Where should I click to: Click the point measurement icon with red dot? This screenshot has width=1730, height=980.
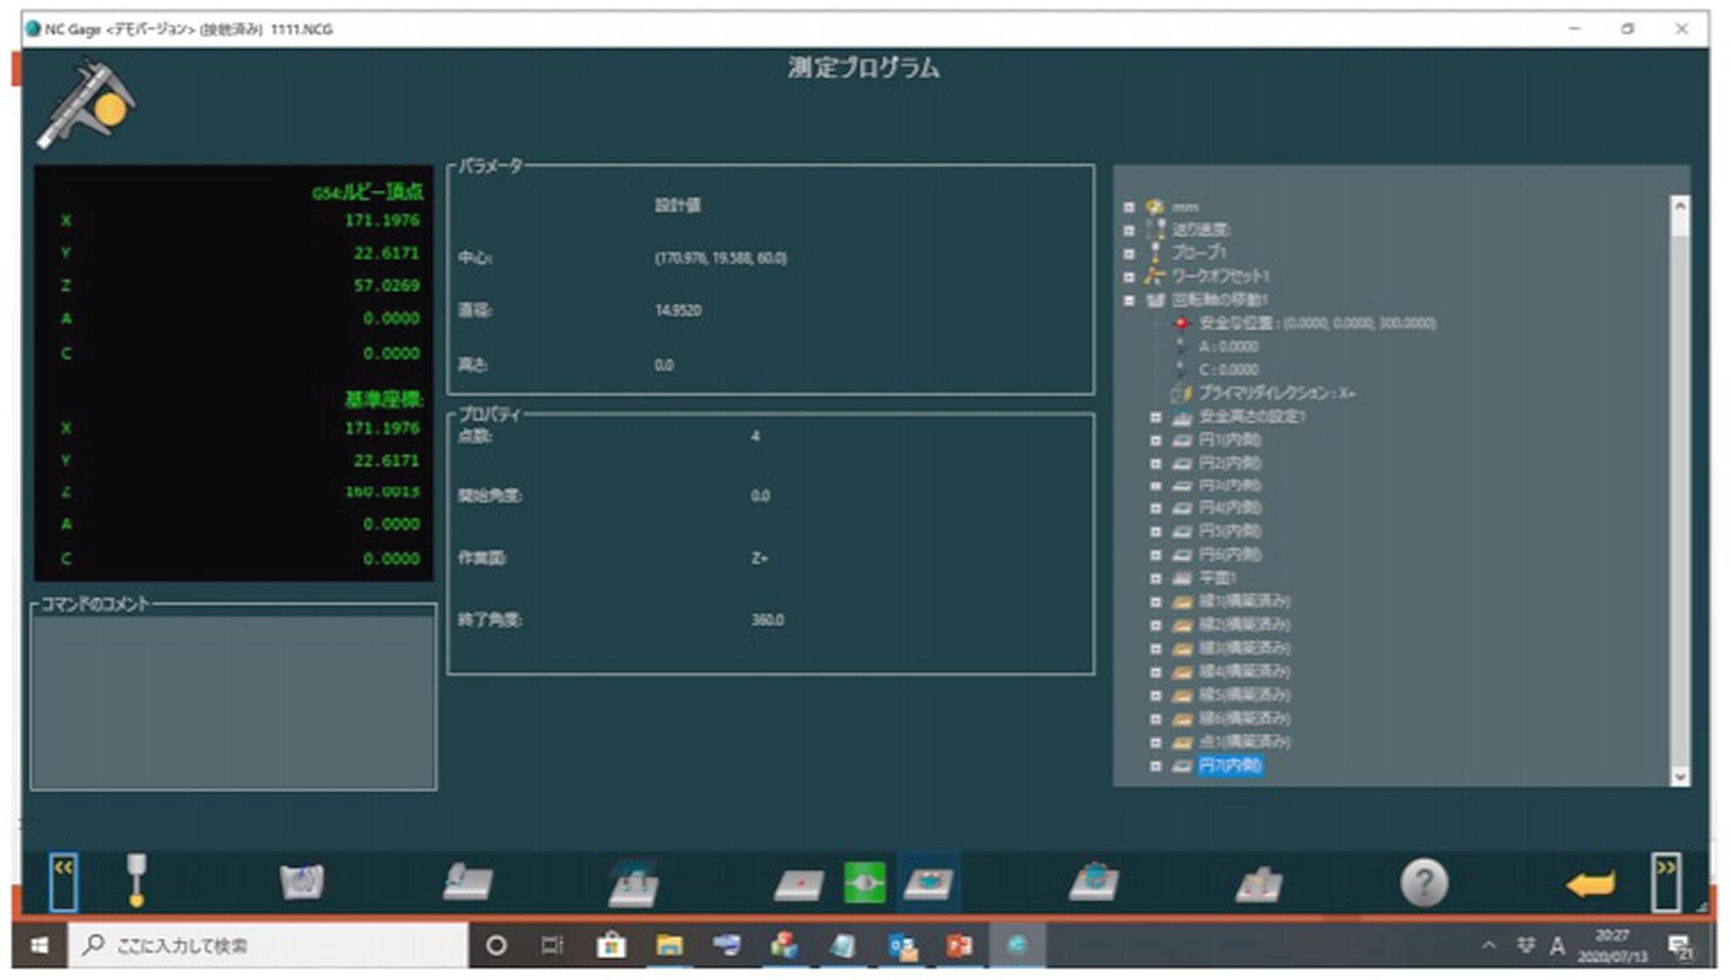pyautogui.click(x=798, y=884)
